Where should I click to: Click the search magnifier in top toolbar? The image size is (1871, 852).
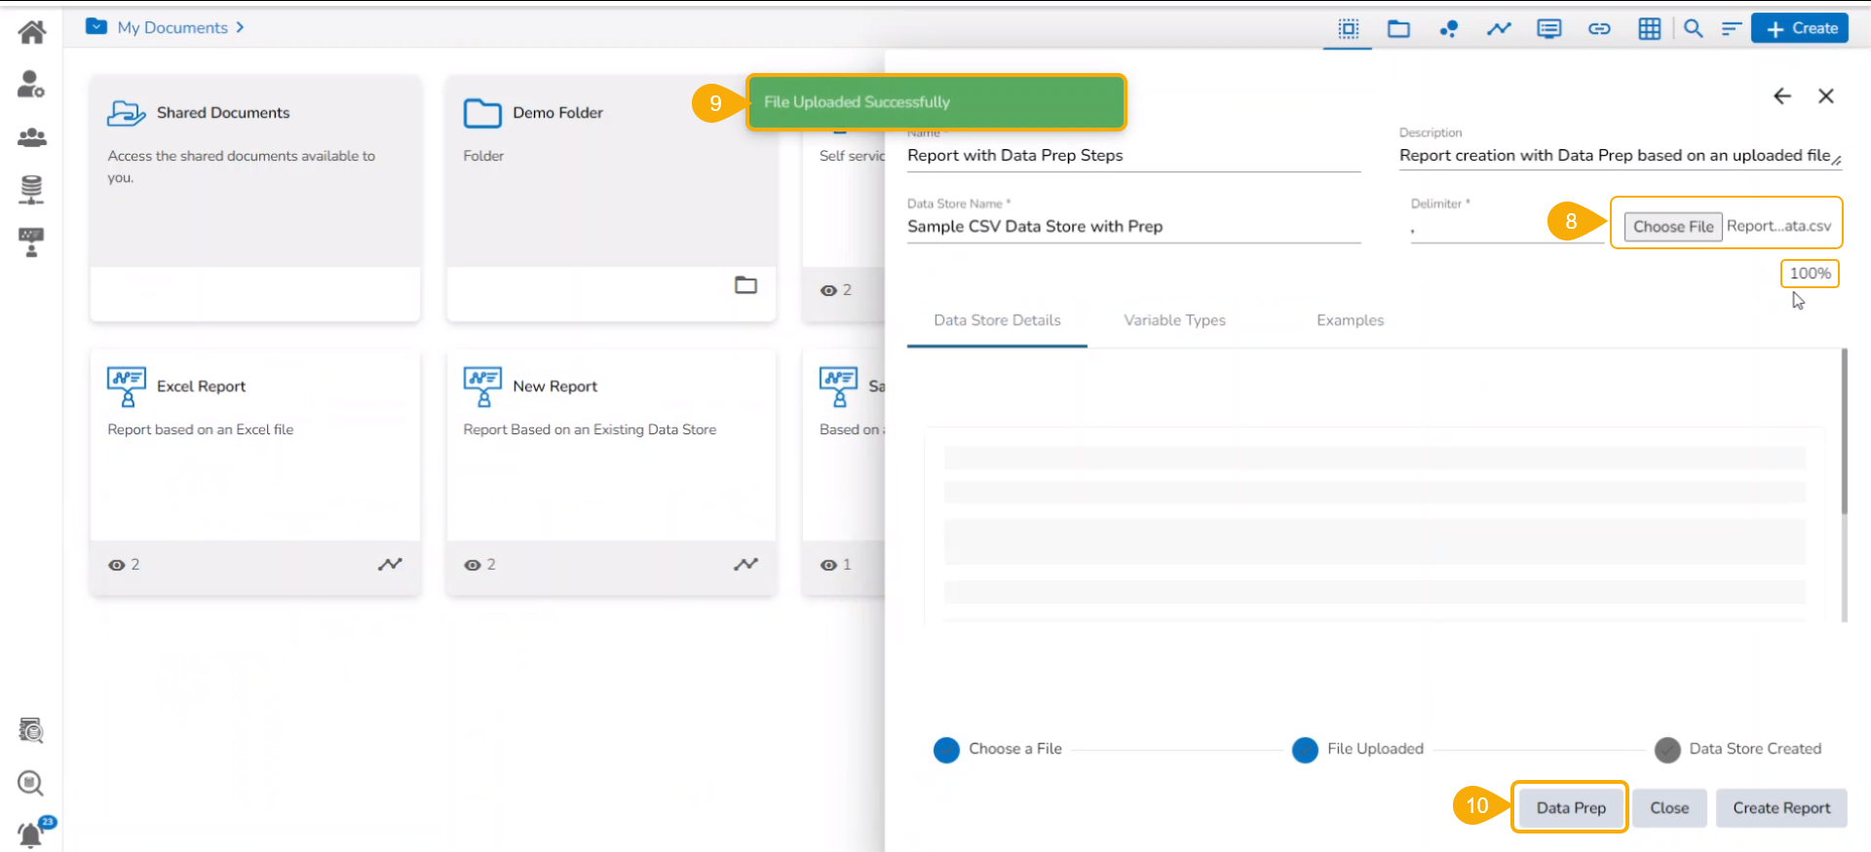(1694, 29)
